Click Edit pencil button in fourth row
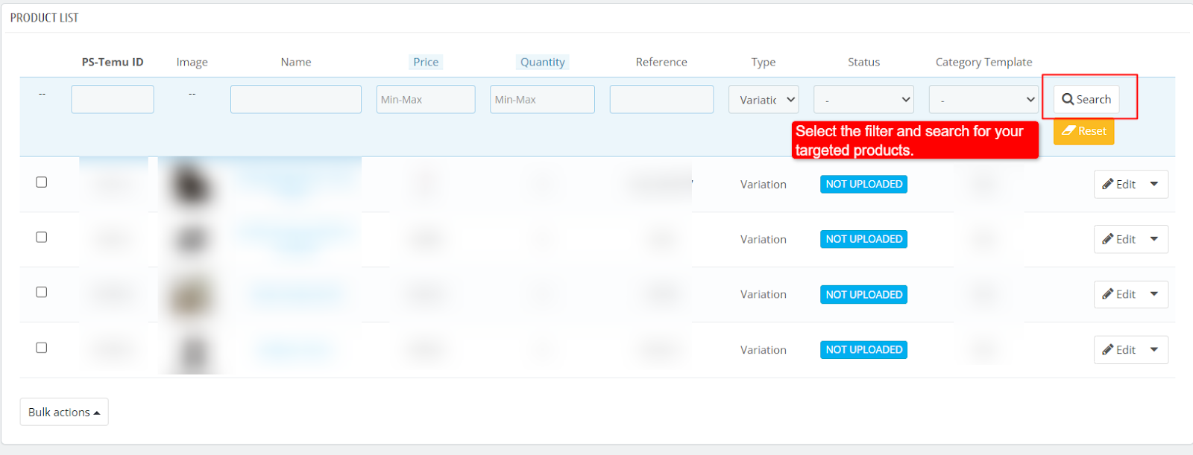Screen dimensions: 1193x455 tap(1118, 349)
